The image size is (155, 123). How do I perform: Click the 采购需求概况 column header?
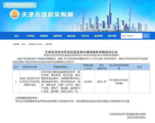coord(61,67)
